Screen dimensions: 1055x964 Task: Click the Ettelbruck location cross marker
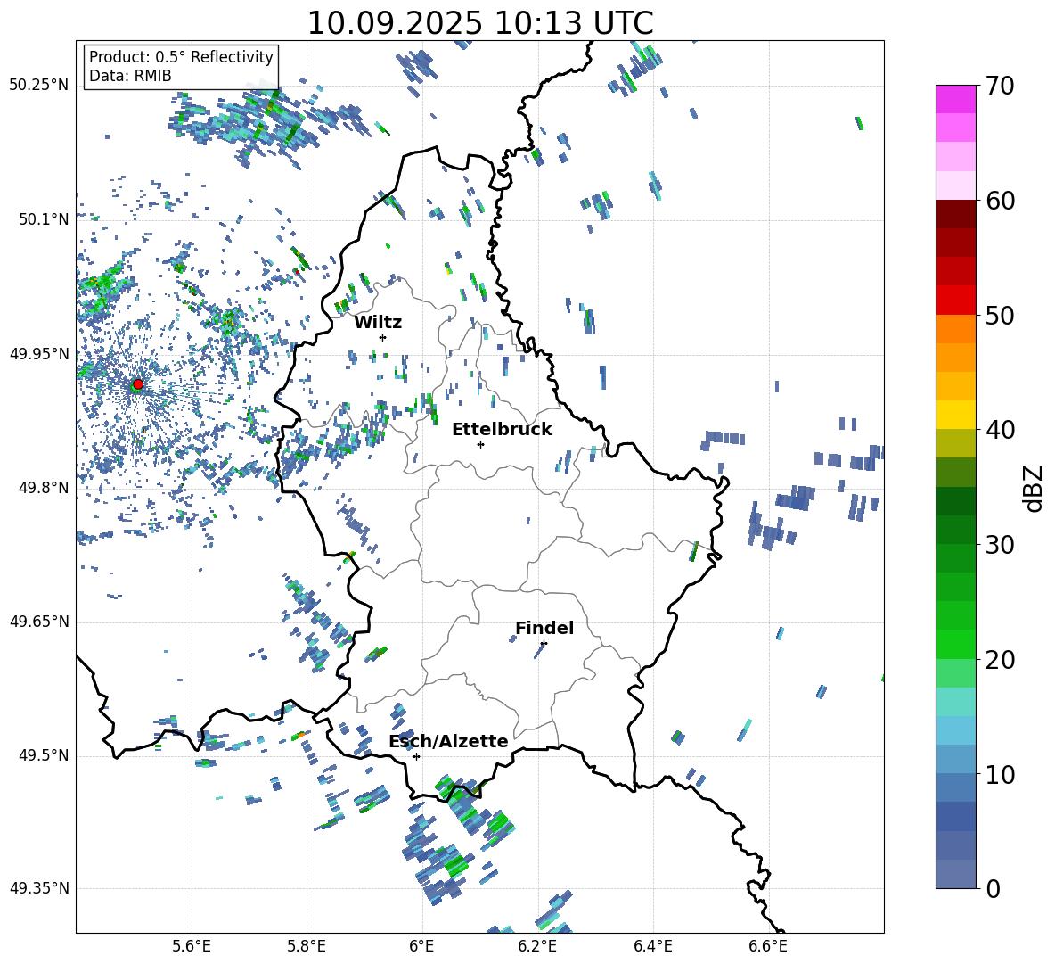coord(480,444)
